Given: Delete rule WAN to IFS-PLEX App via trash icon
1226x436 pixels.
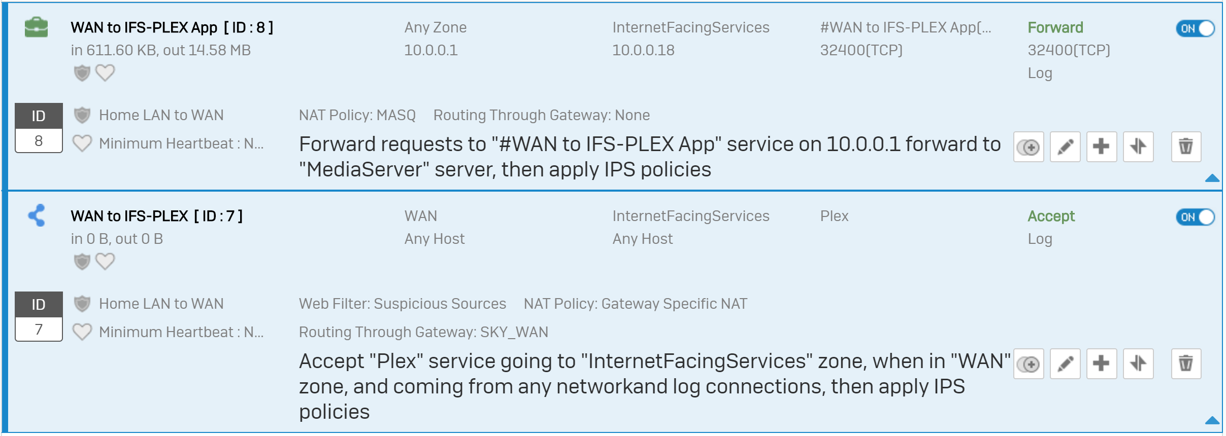Looking at the screenshot, I should (1186, 147).
